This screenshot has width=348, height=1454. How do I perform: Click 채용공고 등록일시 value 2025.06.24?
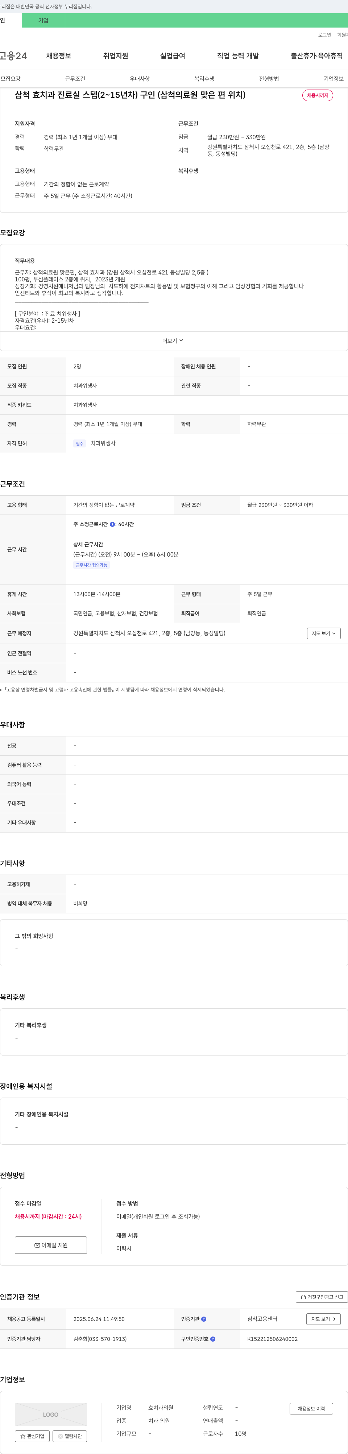(99, 1319)
